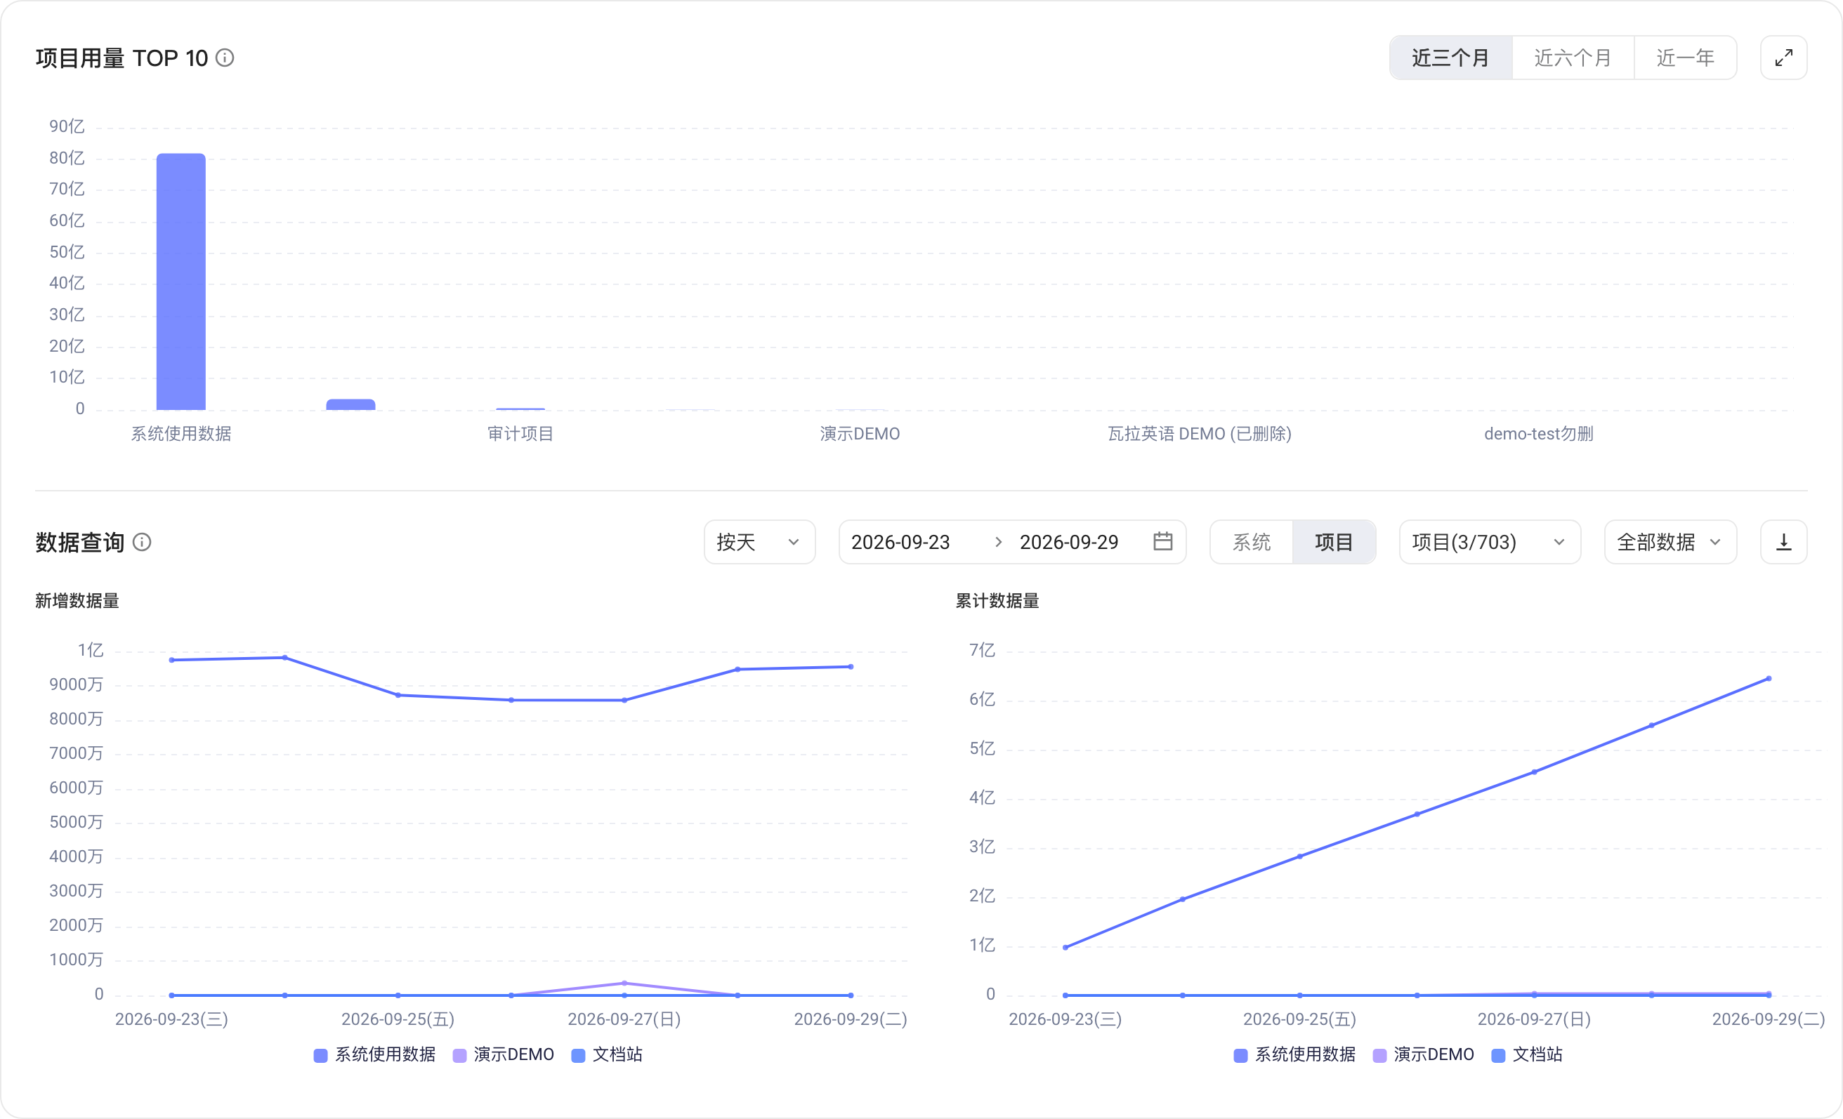1843x1119 pixels.
Task: Click the 演示DEMO axis label in bar chart
Action: [x=860, y=434]
